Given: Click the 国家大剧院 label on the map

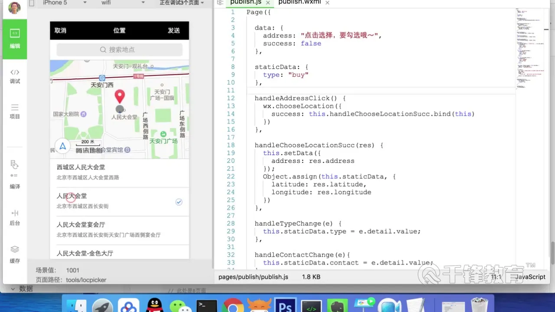Looking at the screenshot, I should pyautogui.click(x=66, y=114).
